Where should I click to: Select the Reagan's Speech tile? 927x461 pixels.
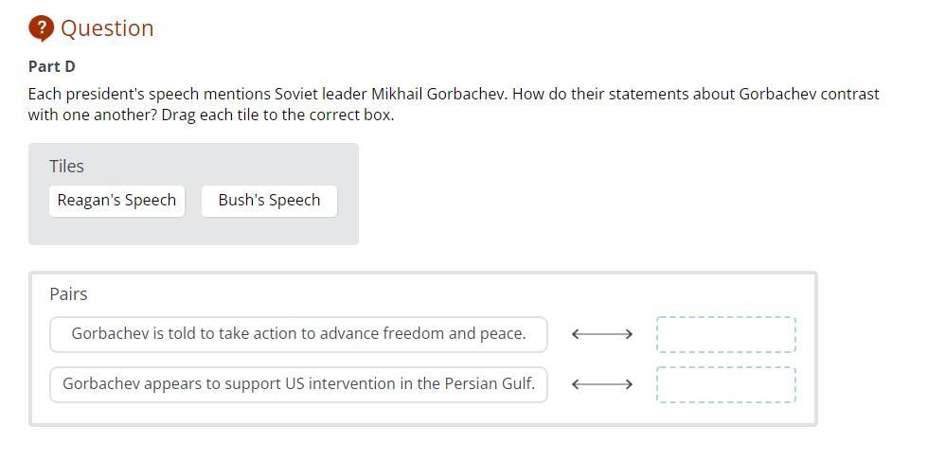116,201
